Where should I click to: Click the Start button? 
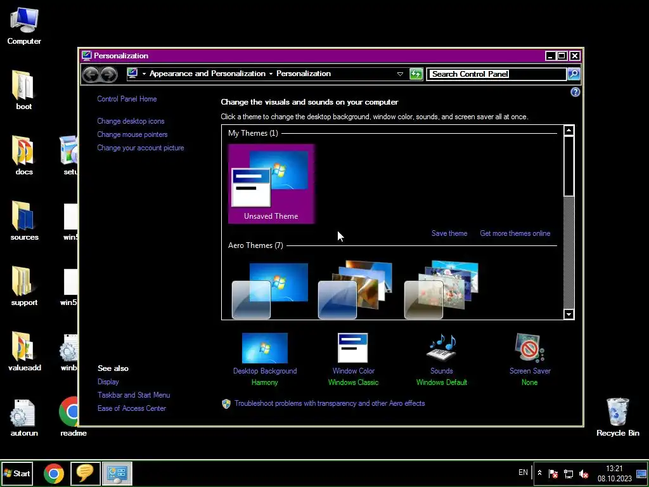coord(17,473)
